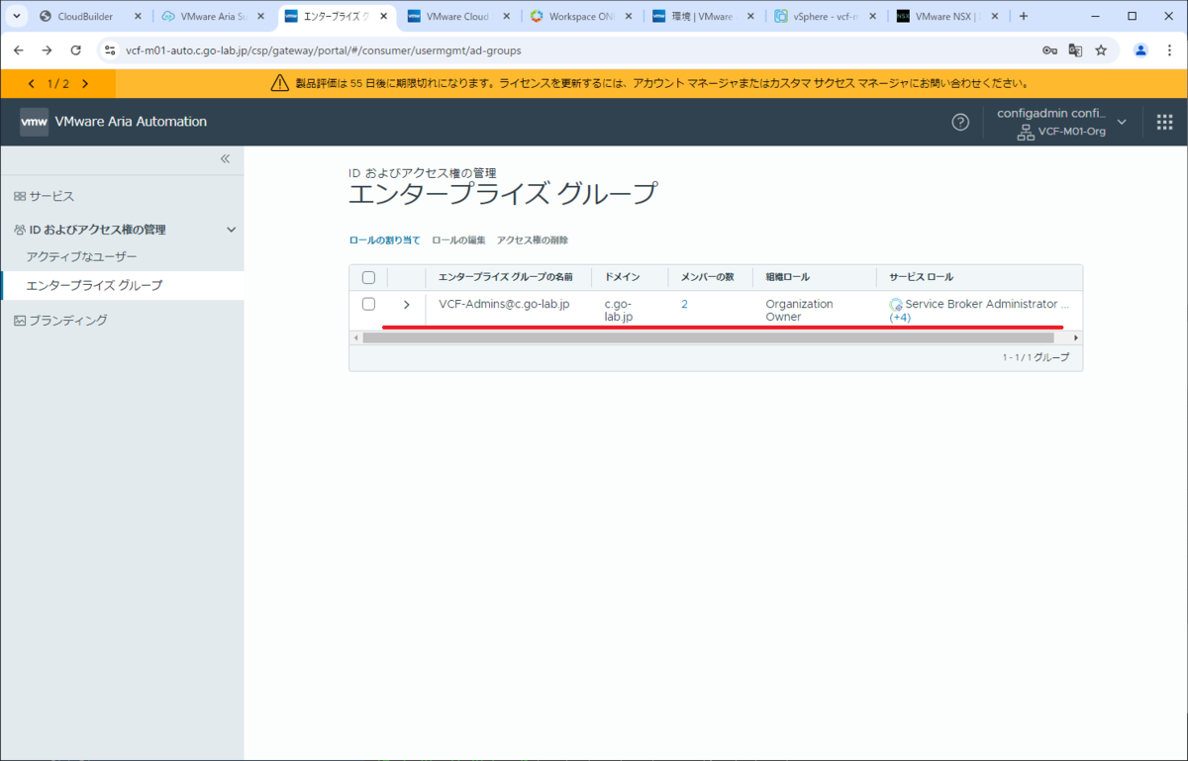The image size is (1188, 761).
Task: Click the table horizontal scrollbar thumb
Action: tap(709, 337)
